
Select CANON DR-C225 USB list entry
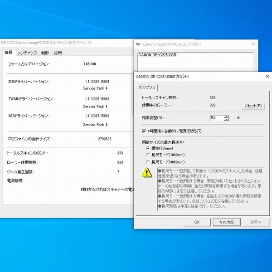coord(157,55)
